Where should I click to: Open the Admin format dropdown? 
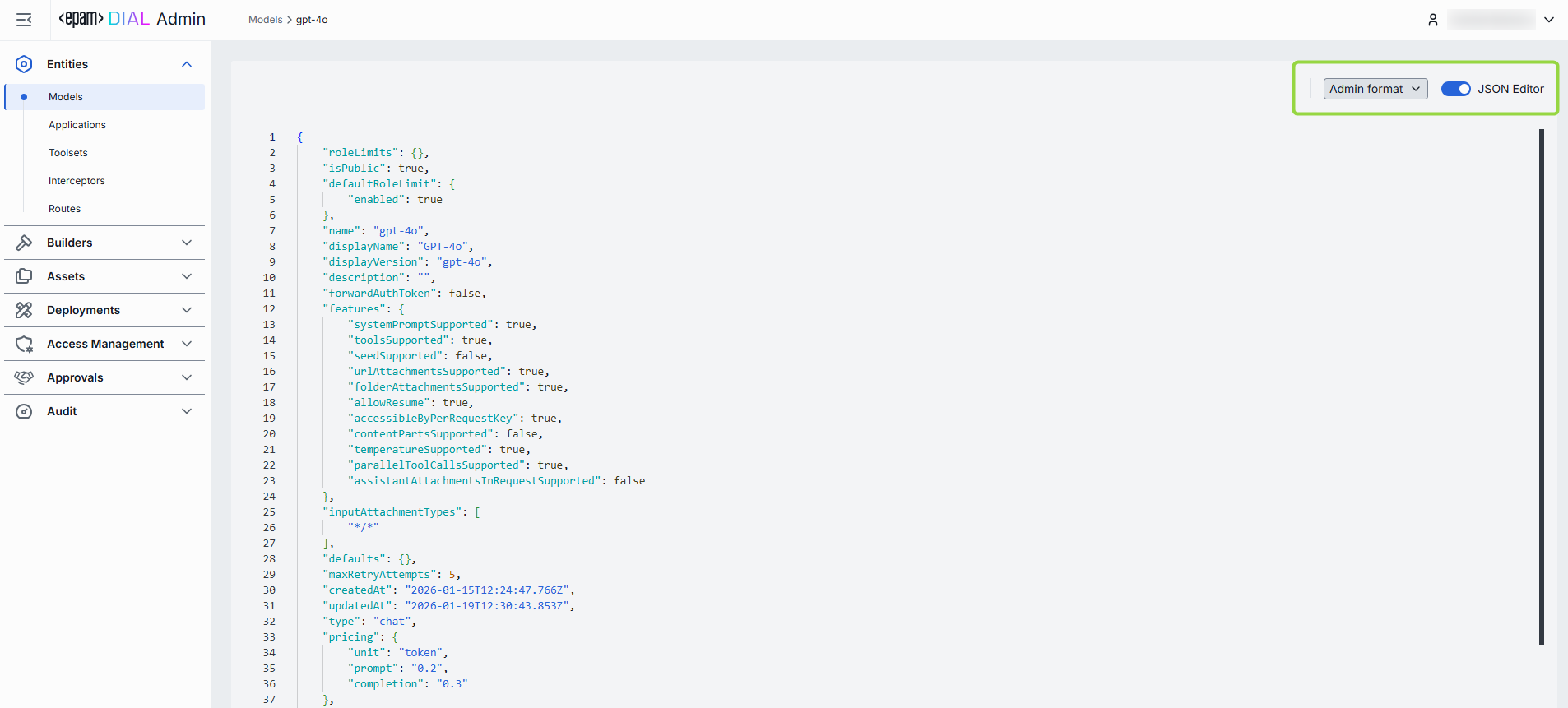point(1375,89)
